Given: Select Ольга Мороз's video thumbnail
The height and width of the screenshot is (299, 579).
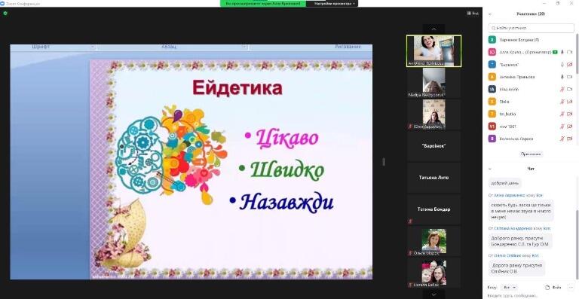Looking at the screenshot, I should click(434, 241).
